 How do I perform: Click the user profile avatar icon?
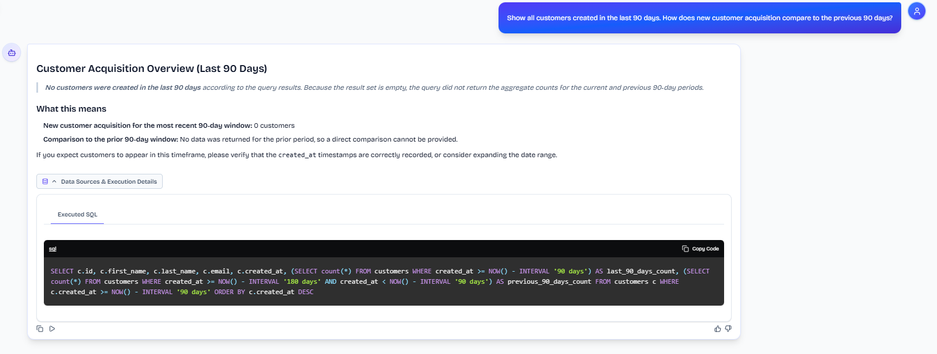[917, 11]
